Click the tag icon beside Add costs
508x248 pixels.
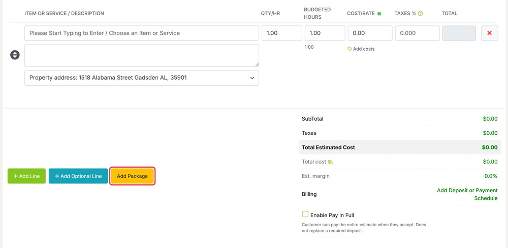pos(350,49)
